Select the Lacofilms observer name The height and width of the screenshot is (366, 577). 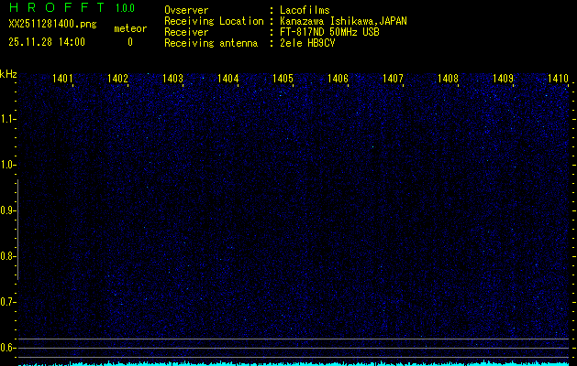(305, 10)
